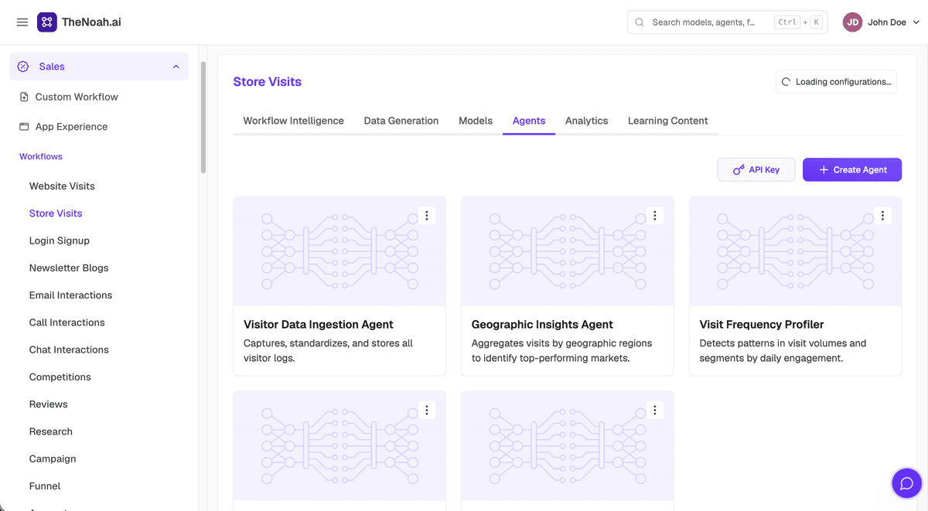Screen dimensions: 928x511
Task: Open options menu for Visit Frequency Profiler
Action: click(x=882, y=216)
